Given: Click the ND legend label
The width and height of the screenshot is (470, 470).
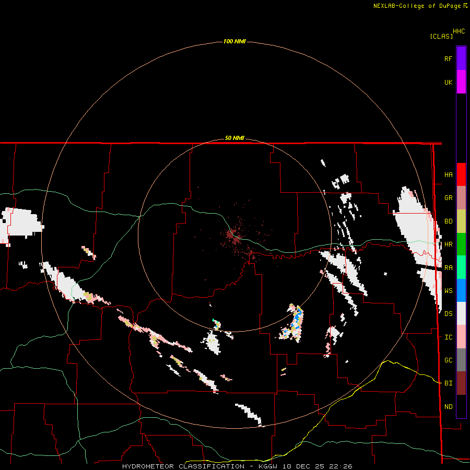Looking at the screenshot, I should [448, 407].
